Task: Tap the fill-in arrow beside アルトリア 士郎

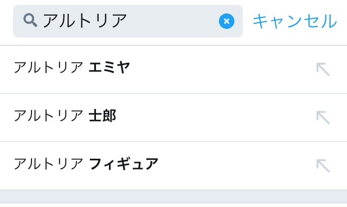Action: tap(323, 118)
